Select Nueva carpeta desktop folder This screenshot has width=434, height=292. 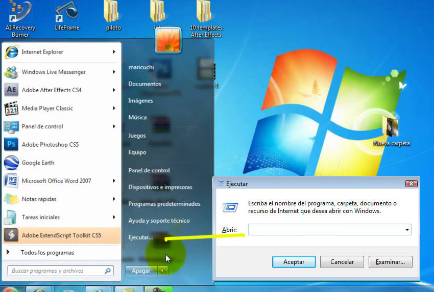(x=392, y=130)
